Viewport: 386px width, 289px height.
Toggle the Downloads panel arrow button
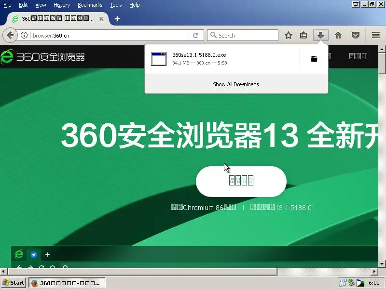click(x=320, y=35)
